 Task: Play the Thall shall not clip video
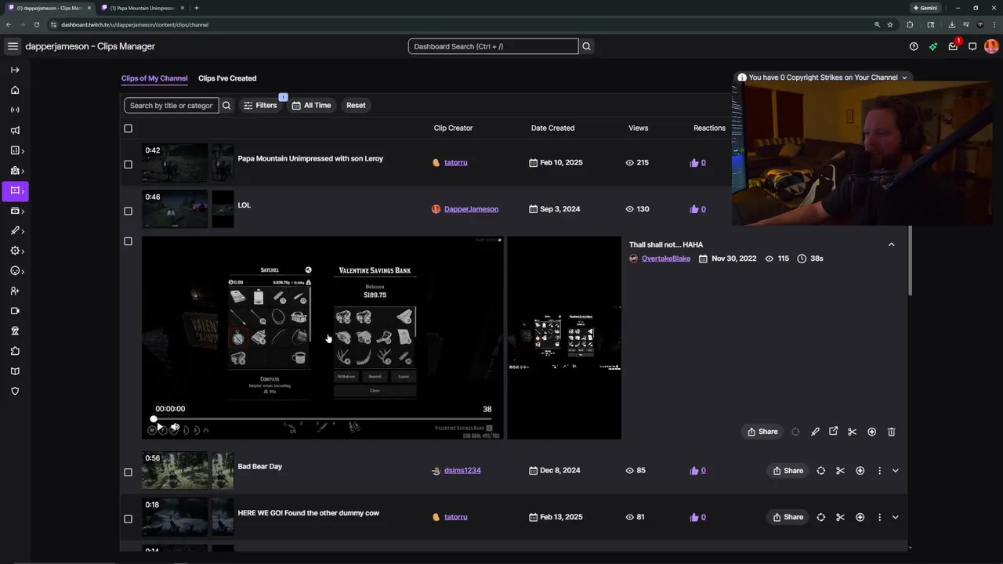click(160, 428)
